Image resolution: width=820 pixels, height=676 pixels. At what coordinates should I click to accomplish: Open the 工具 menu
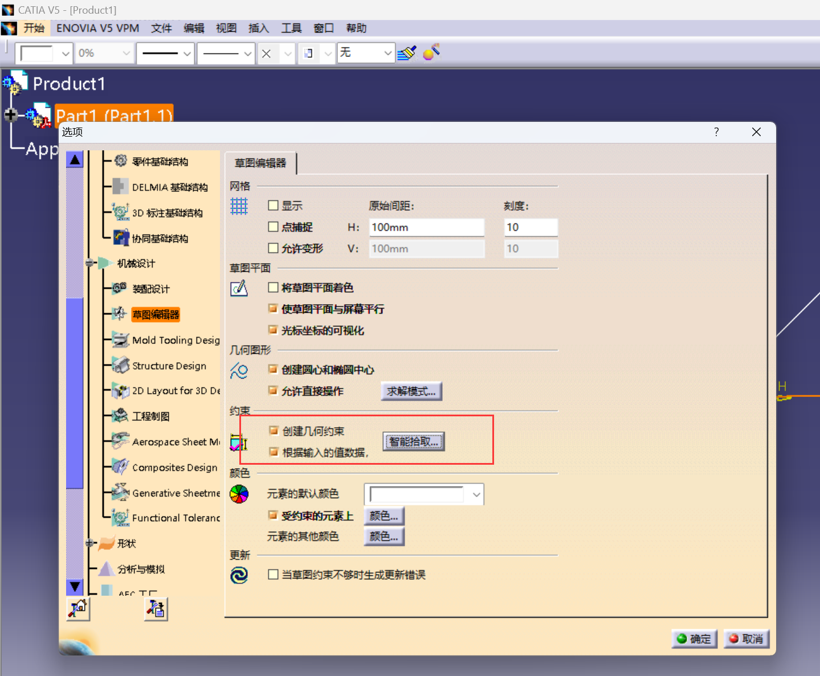[291, 28]
